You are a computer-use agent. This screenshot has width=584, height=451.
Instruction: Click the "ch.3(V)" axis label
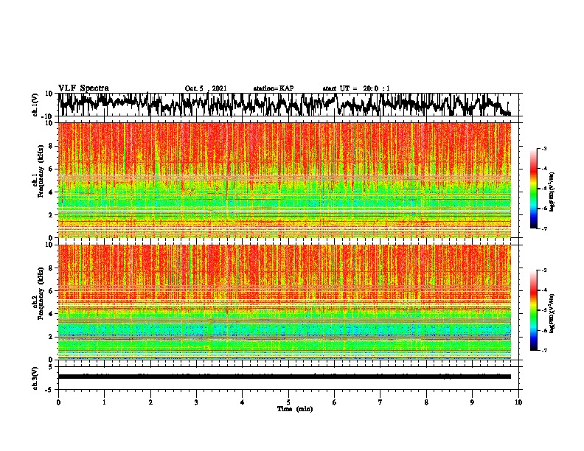(x=35, y=378)
